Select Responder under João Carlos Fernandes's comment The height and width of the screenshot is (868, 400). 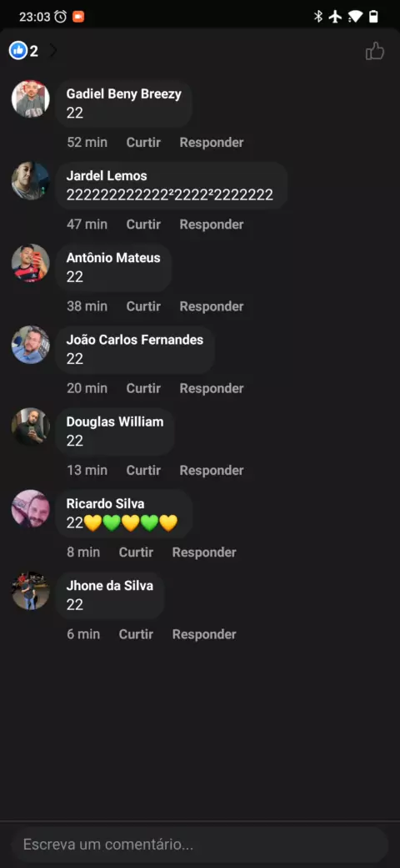click(212, 388)
